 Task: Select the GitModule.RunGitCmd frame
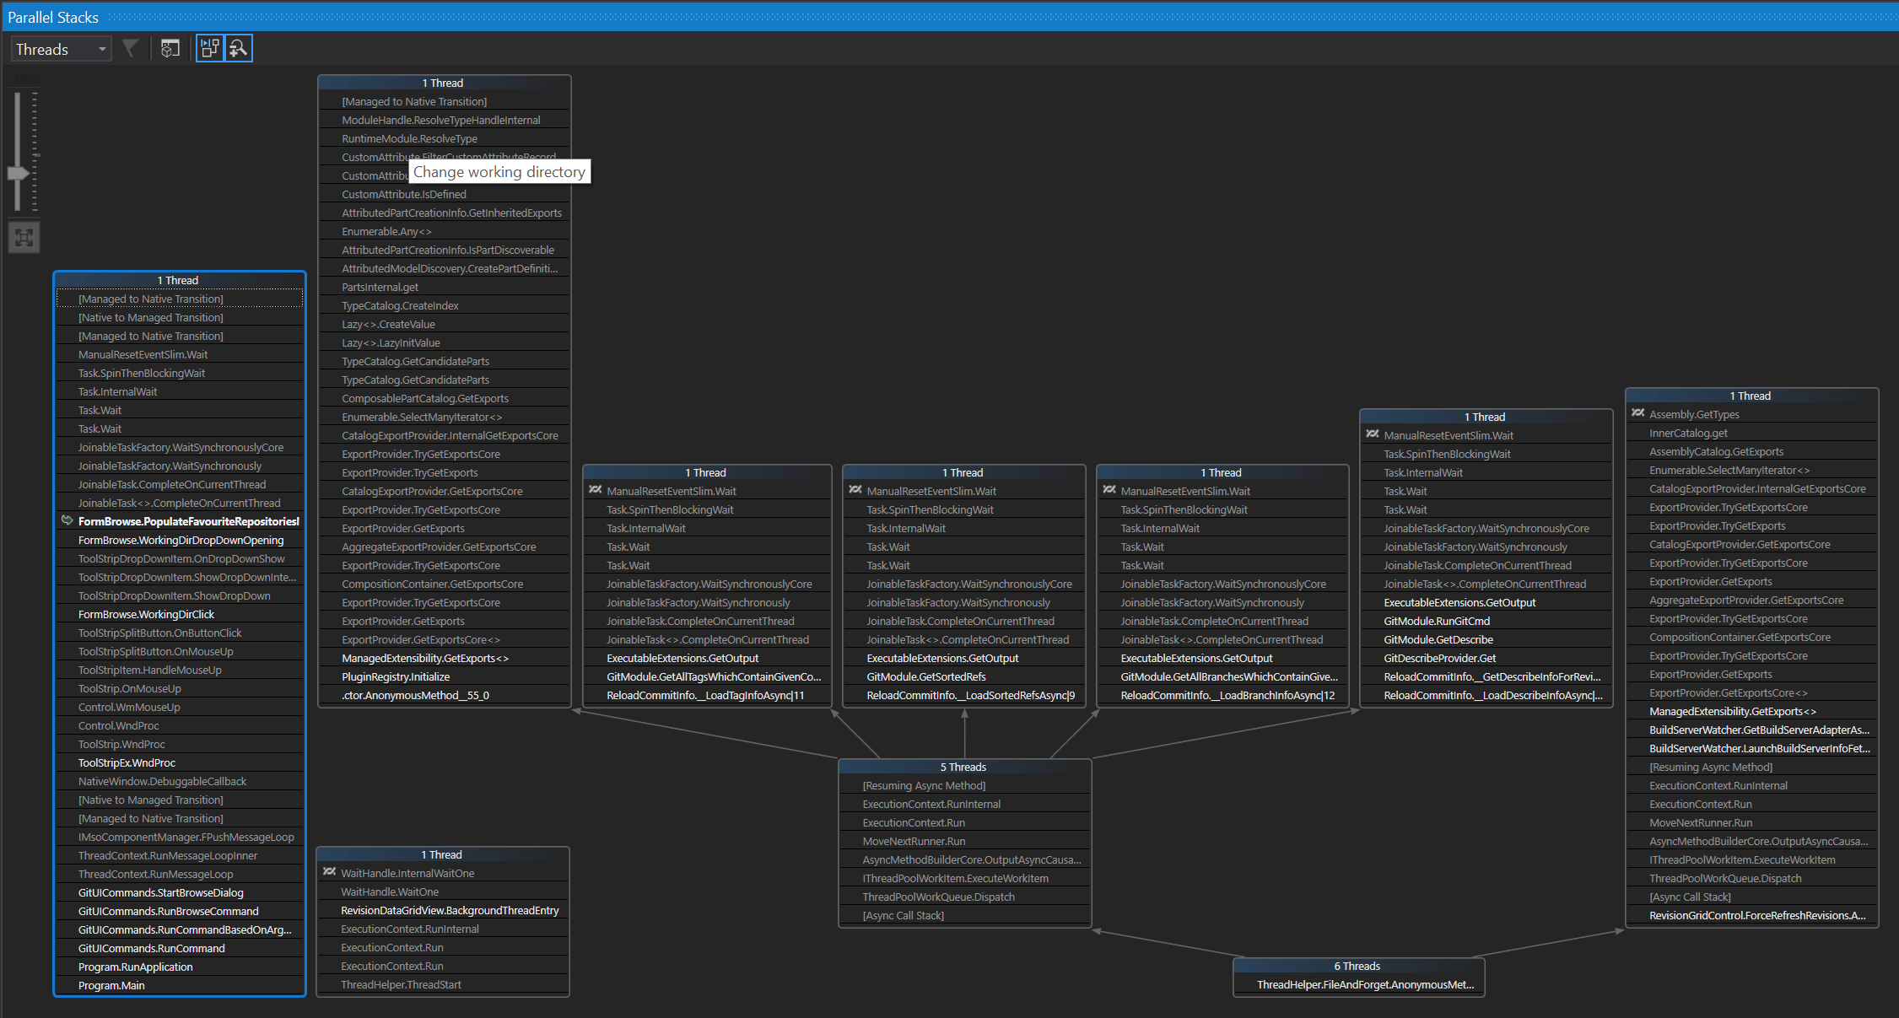(1437, 621)
